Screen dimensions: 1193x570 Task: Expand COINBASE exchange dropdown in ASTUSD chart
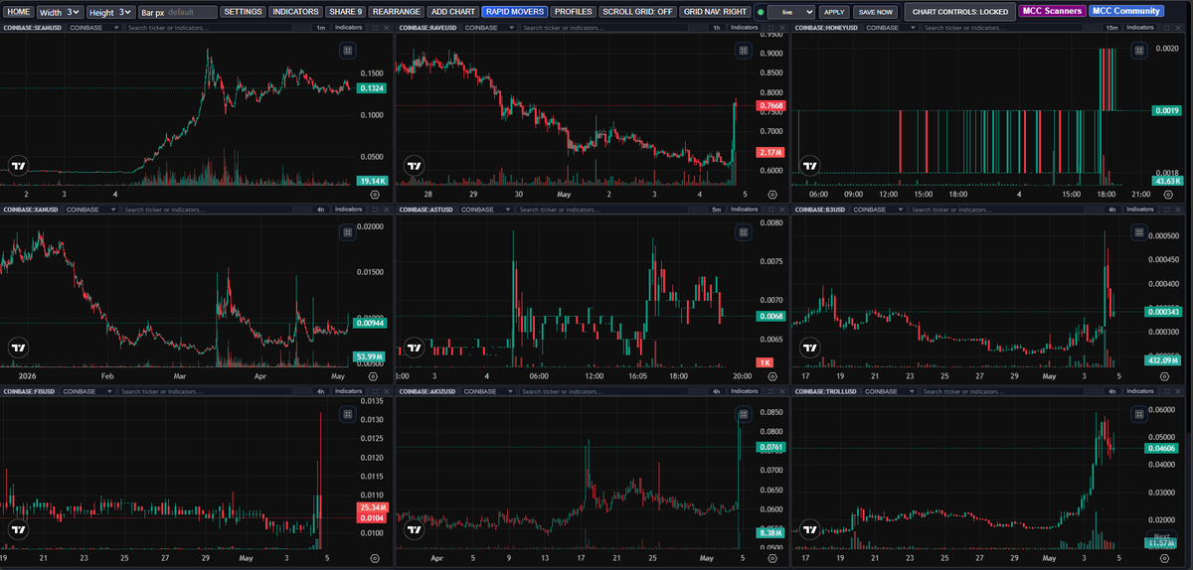coord(486,210)
